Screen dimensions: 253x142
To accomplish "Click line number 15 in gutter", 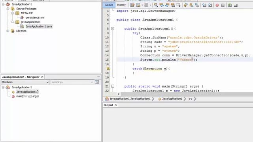I will pyautogui.click(x=107, y=60).
